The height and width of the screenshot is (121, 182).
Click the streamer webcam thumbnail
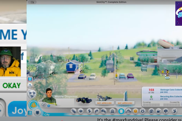pos(10,61)
